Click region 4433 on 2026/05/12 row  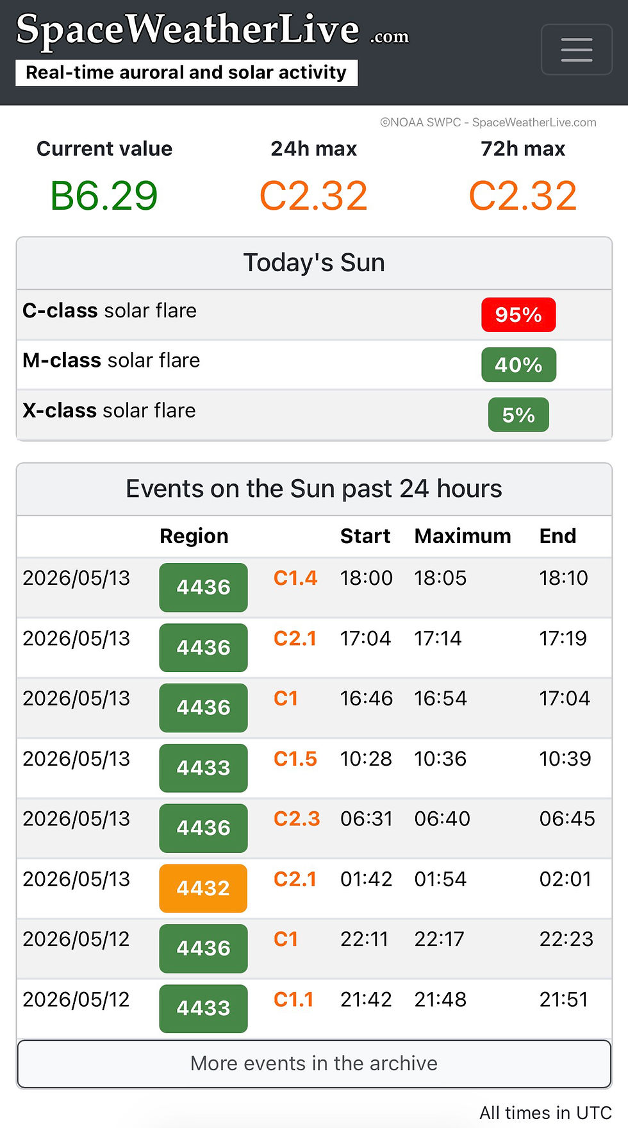point(203,1009)
